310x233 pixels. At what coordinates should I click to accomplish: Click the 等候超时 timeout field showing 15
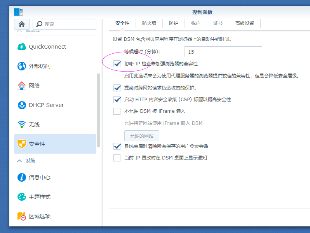[x=223, y=52]
